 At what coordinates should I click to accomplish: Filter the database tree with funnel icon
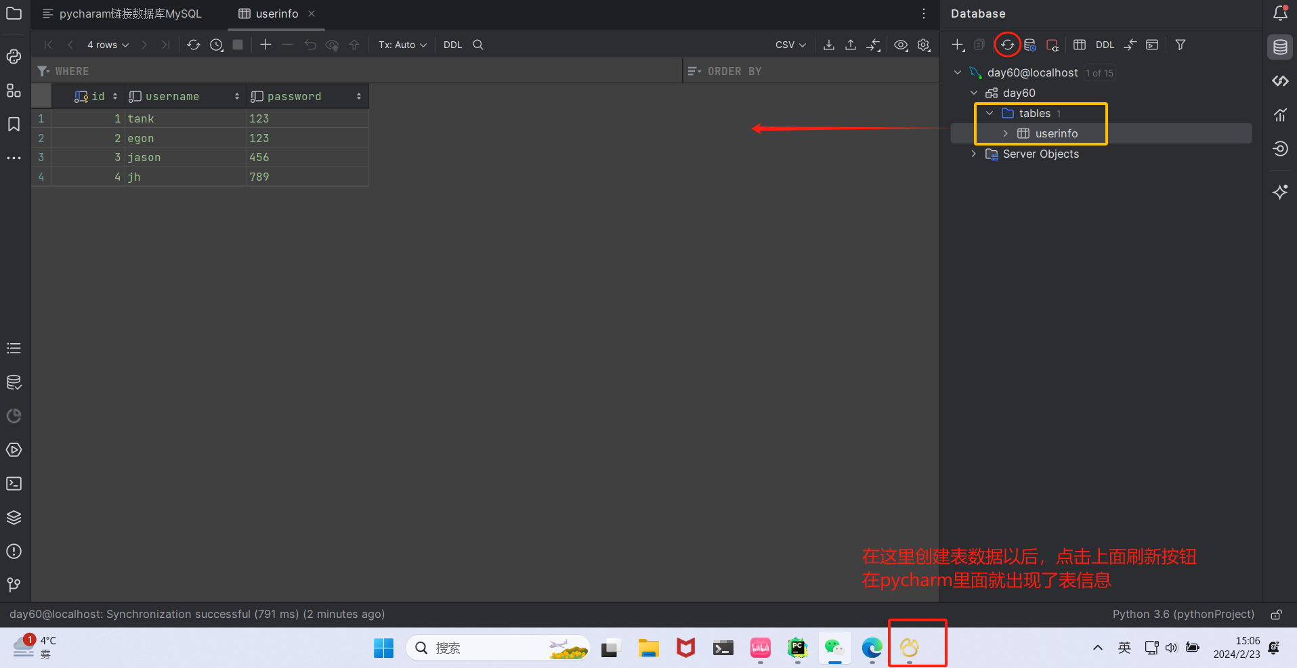1181,45
